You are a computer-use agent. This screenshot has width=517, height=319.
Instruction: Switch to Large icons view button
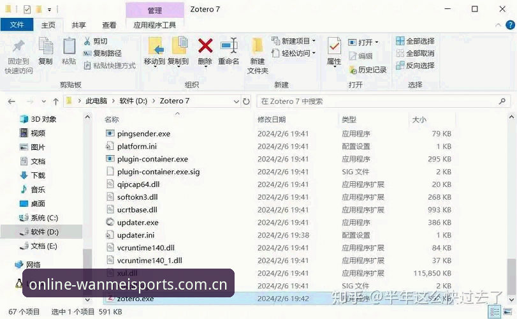[x=508, y=312]
